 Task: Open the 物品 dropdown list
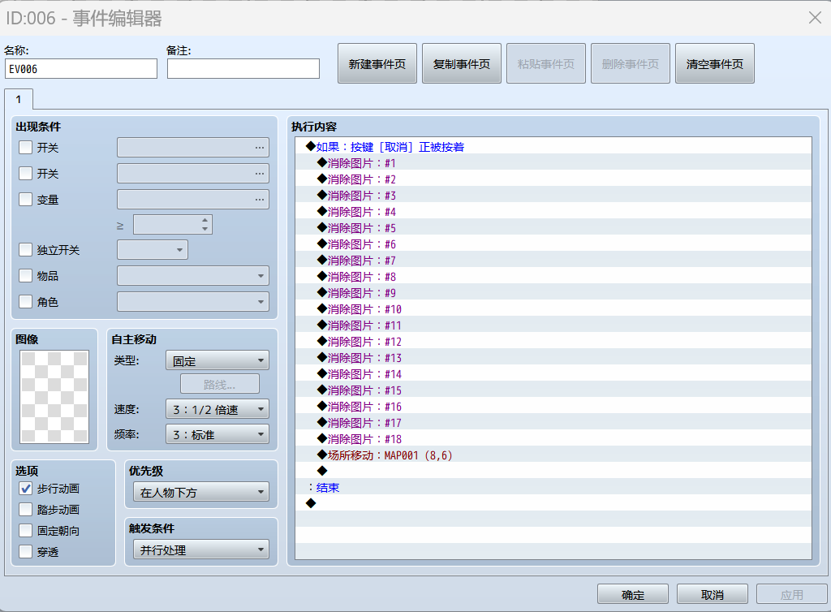point(193,275)
